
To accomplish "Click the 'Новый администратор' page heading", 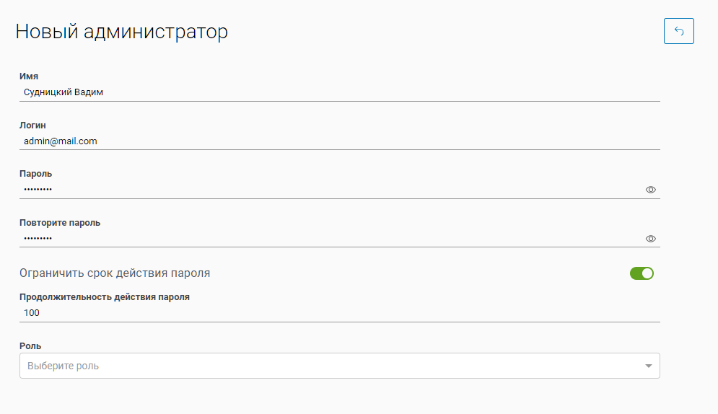I will (x=121, y=32).
